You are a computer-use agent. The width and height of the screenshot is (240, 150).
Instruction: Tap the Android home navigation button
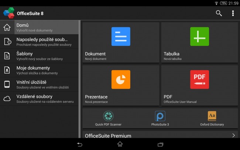(120, 144)
